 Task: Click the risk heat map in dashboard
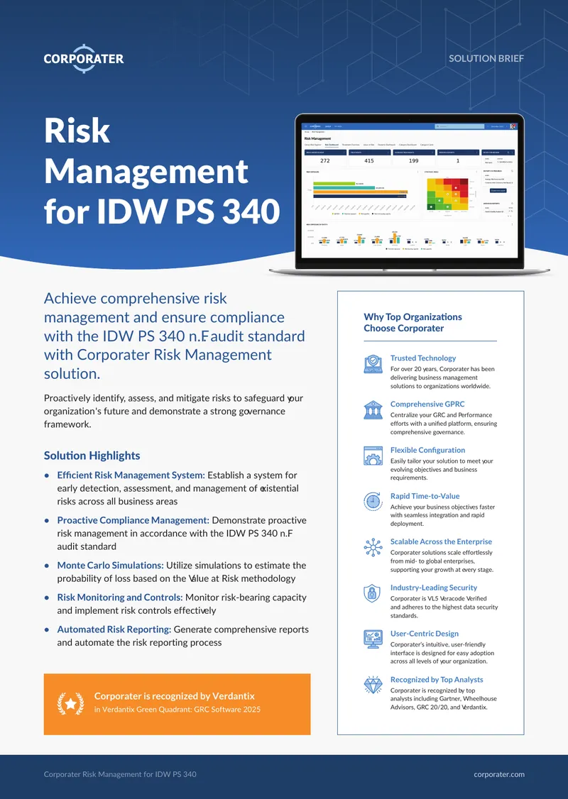coord(447,194)
